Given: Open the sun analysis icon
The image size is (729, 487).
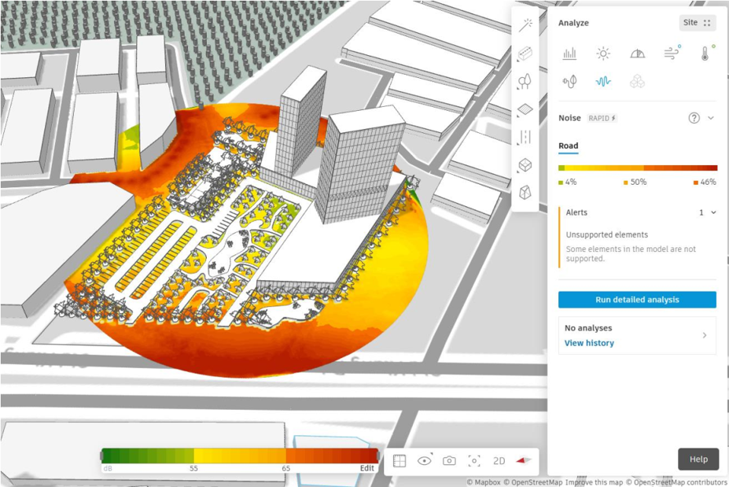Looking at the screenshot, I should tap(603, 53).
